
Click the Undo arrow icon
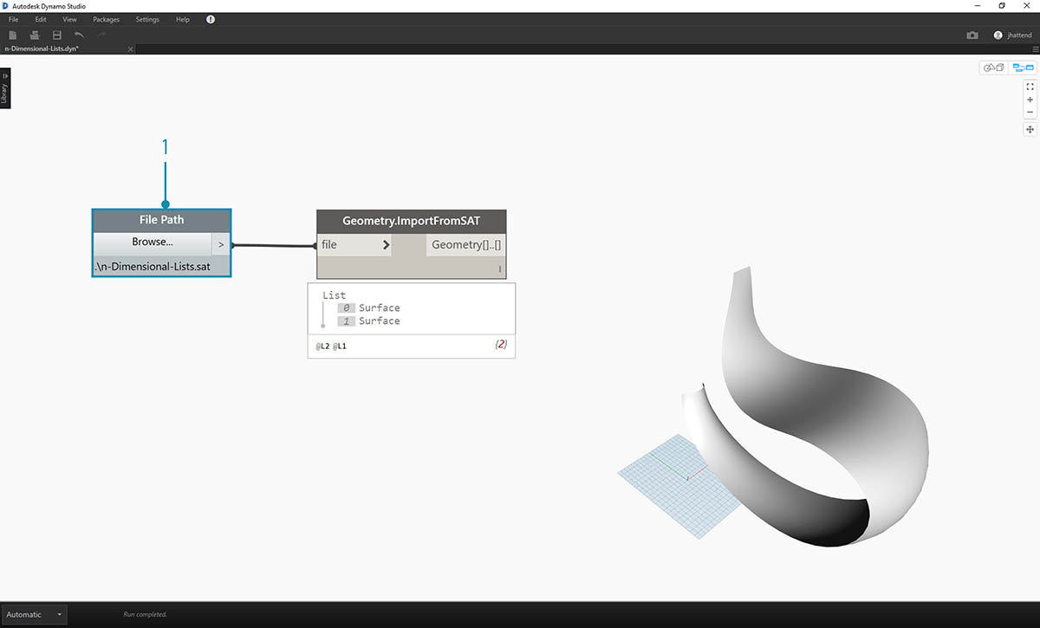80,35
